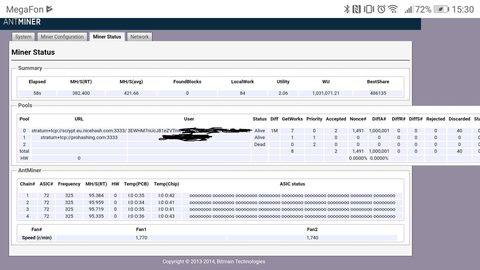Switch to the Network tab
The height and width of the screenshot is (270, 480).
coord(139,37)
